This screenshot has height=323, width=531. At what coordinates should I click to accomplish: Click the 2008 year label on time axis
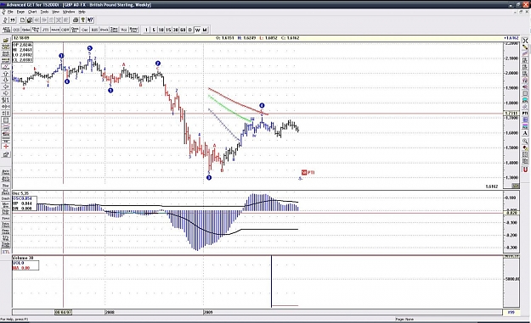(110, 312)
